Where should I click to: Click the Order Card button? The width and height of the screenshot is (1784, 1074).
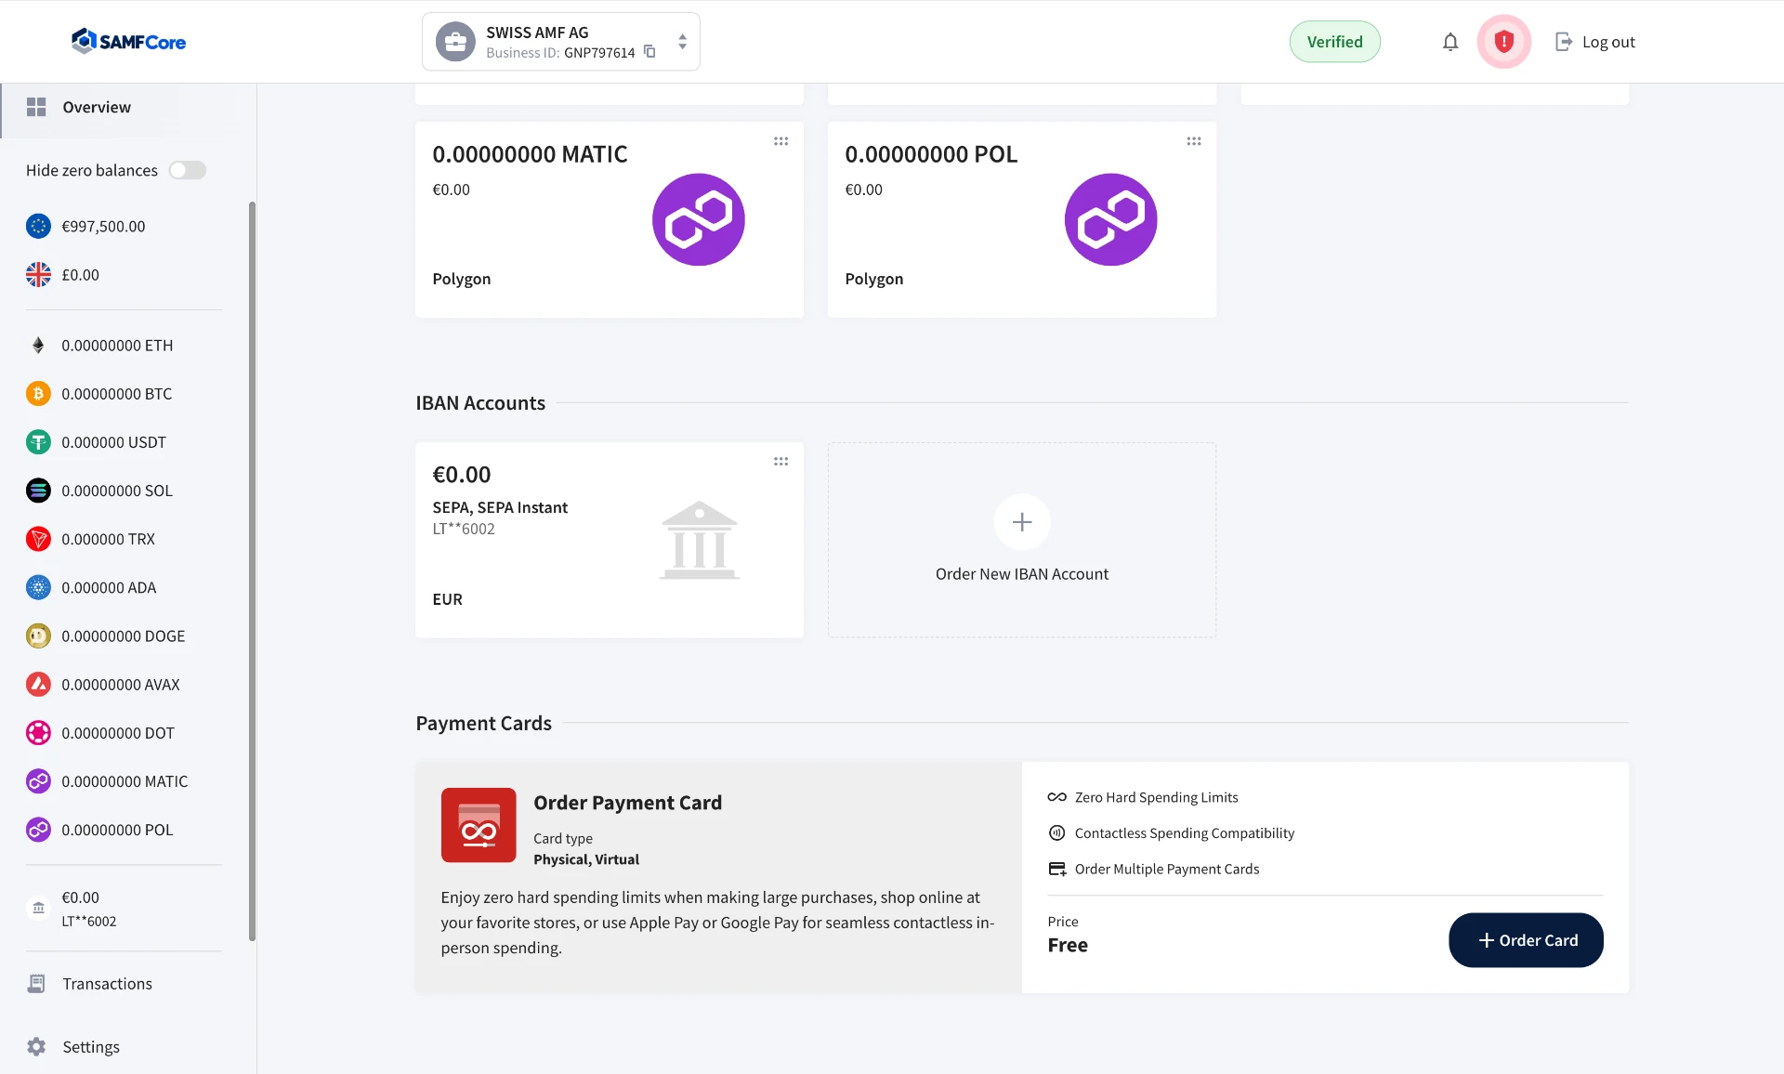pos(1526,939)
